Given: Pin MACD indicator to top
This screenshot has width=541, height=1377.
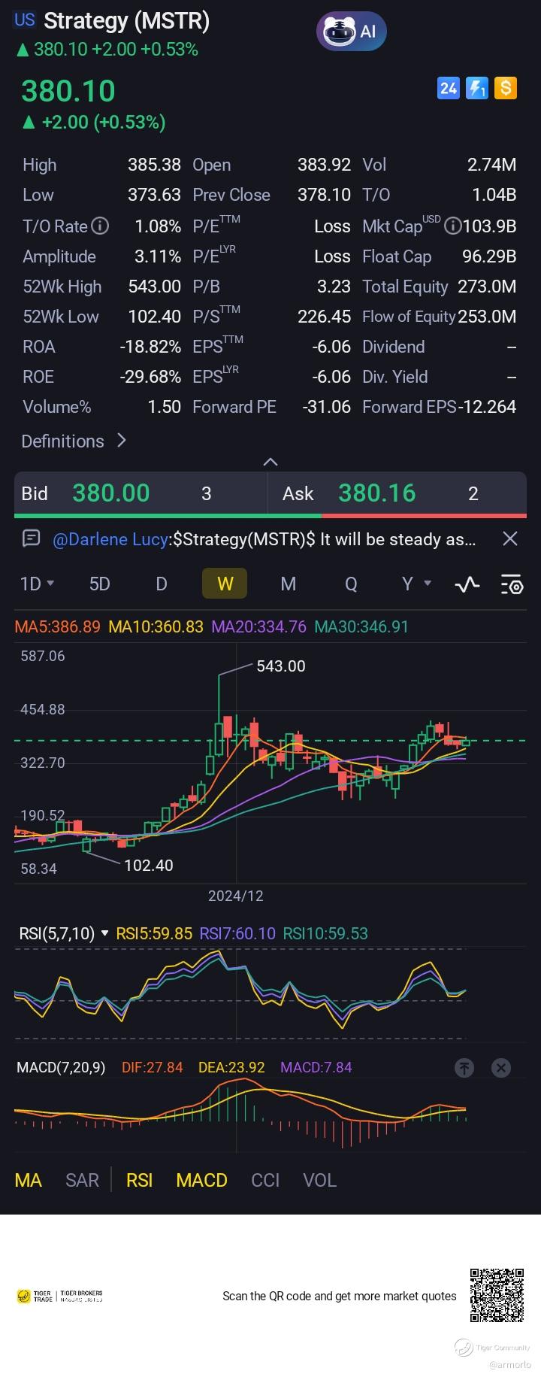Looking at the screenshot, I should [464, 1067].
